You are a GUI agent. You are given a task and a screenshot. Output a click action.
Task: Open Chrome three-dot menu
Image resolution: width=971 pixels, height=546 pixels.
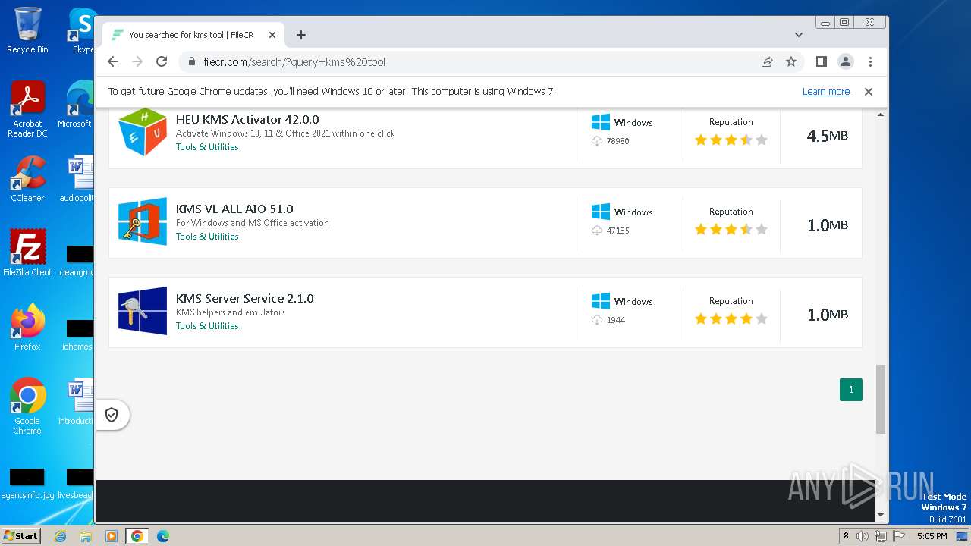point(870,61)
